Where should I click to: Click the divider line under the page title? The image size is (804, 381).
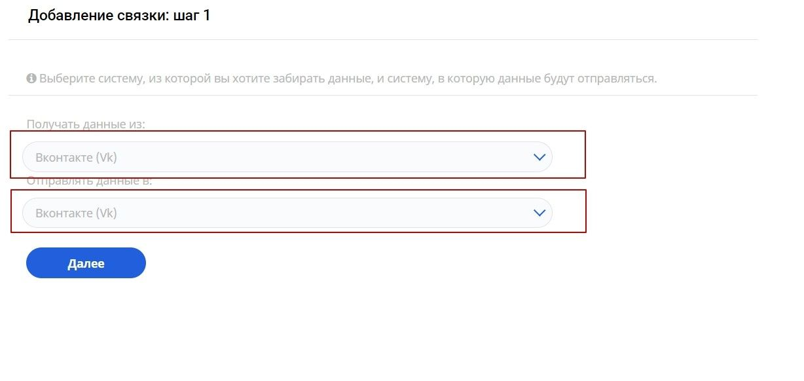(383, 40)
